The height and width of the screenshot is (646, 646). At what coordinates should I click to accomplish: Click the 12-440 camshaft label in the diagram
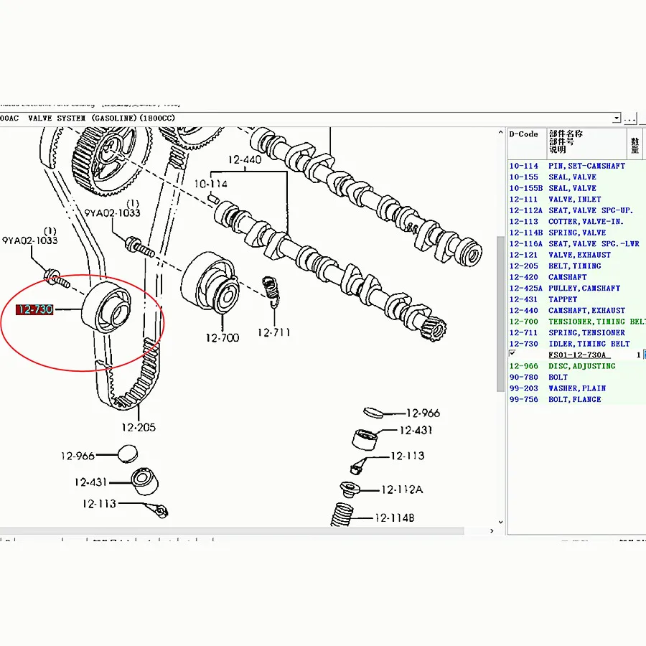click(245, 159)
